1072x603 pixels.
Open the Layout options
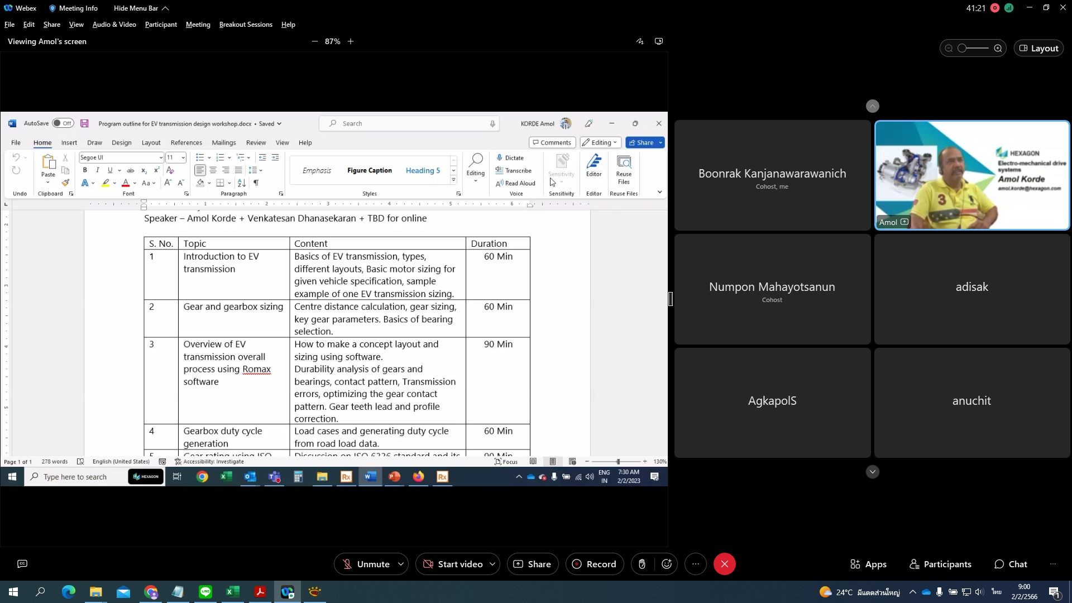(x=1039, y=48)
